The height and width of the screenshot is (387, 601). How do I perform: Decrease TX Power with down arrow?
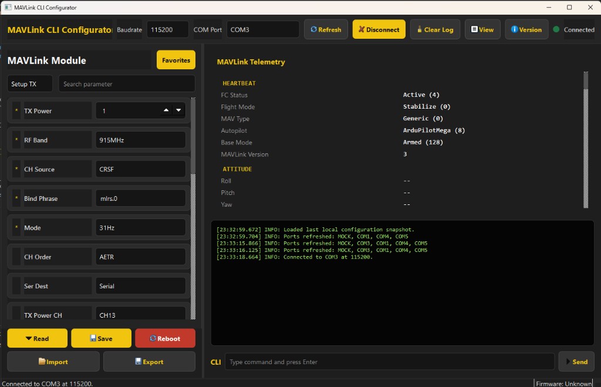(178, 110)
